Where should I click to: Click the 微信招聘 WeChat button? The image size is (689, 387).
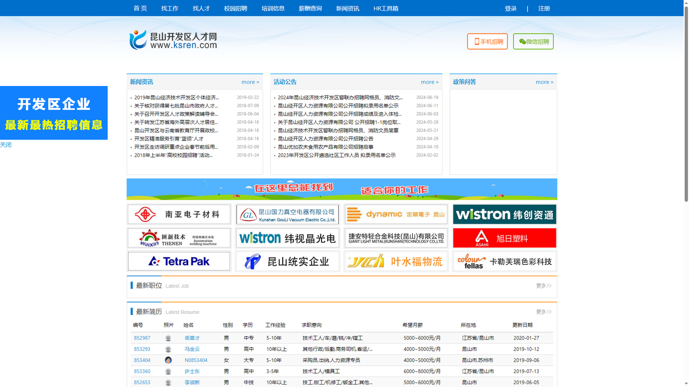click(x=533, y=42)
